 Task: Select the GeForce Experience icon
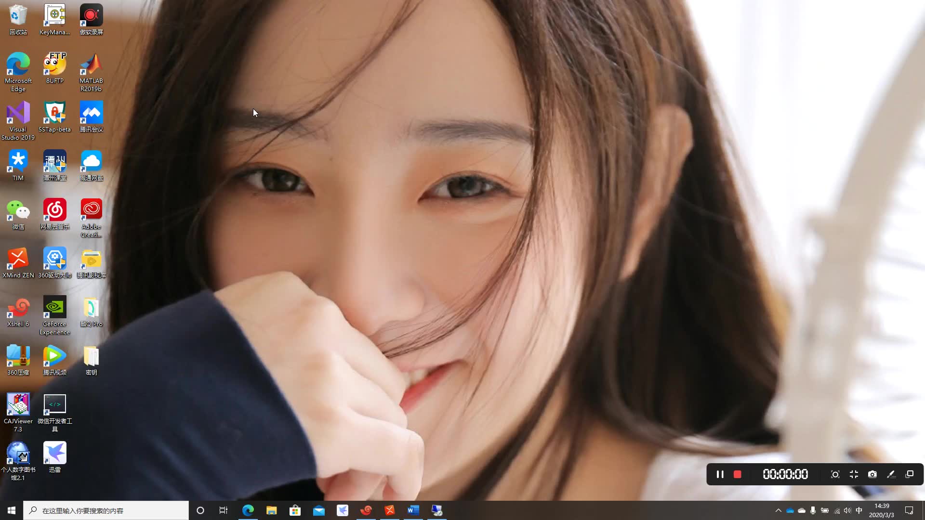pyautogui.click(x=54, y=315)
